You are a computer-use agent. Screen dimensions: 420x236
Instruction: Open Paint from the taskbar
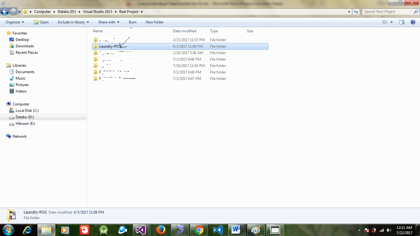pos(256,230)
